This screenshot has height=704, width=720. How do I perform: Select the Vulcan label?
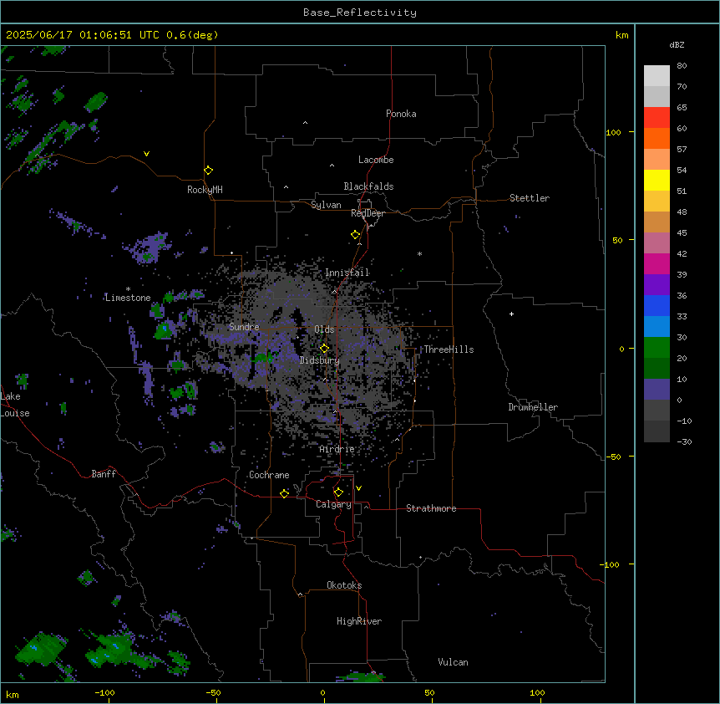click(x=454, y=662)
